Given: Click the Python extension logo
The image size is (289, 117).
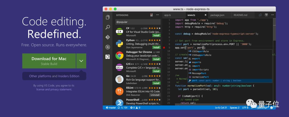Looking at the screenshot, I should click(119, 44).
